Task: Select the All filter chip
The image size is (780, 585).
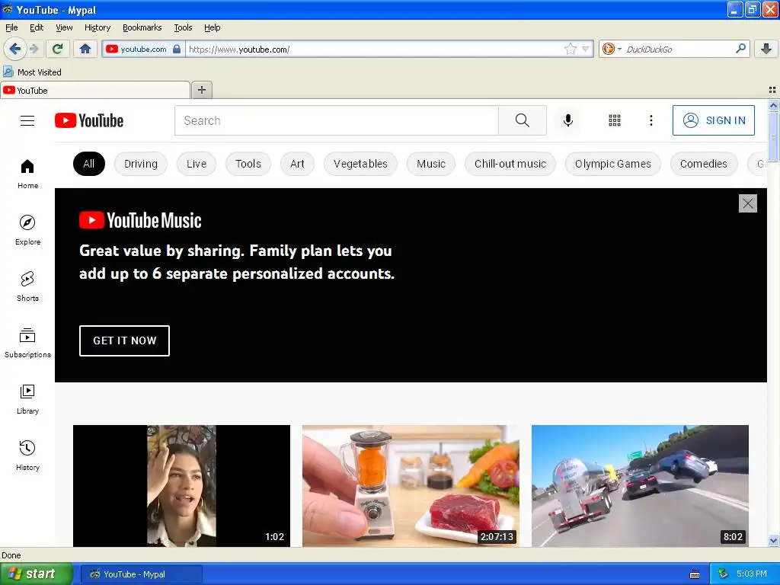Action: click(88, 164)
